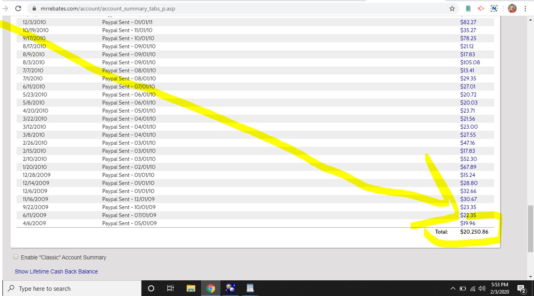
Task: Expand the hidden system tray icons
Action: coord(453,288)
